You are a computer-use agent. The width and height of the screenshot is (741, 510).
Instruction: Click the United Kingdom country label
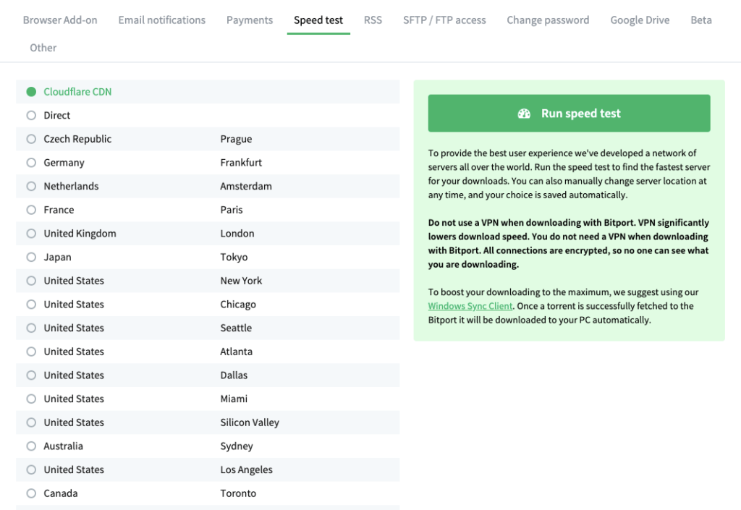(x=80, y=234)
